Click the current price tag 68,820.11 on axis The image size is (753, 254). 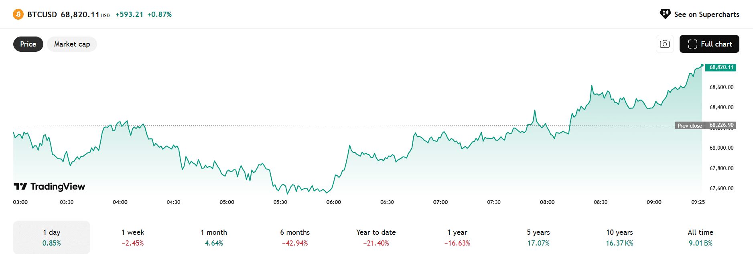tap(721, 67)
